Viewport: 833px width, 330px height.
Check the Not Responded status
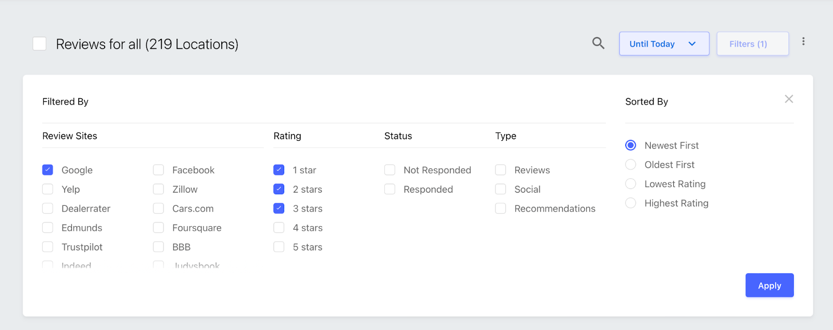point(390,170)
